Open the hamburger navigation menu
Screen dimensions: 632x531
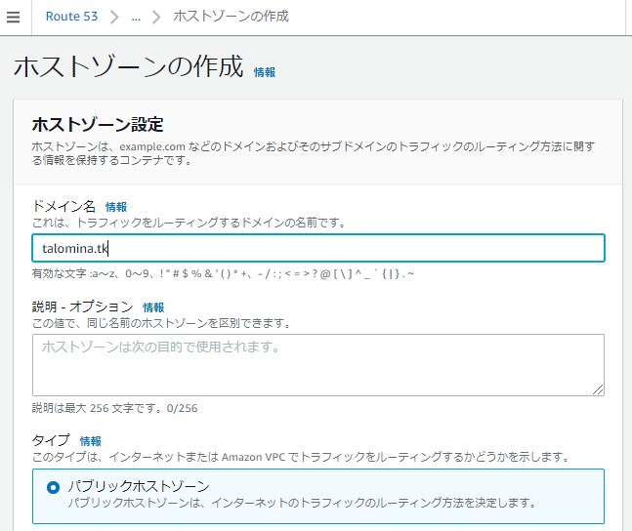tap(14, 17)
